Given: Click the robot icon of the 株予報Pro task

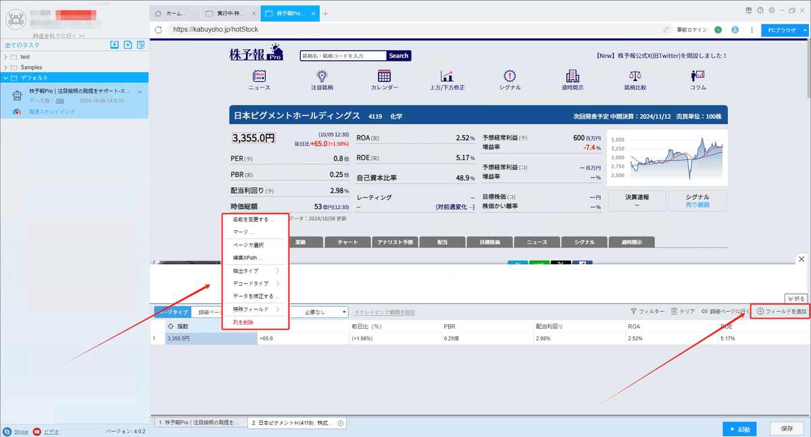Looking at the screenshot, I should [17, 96].
